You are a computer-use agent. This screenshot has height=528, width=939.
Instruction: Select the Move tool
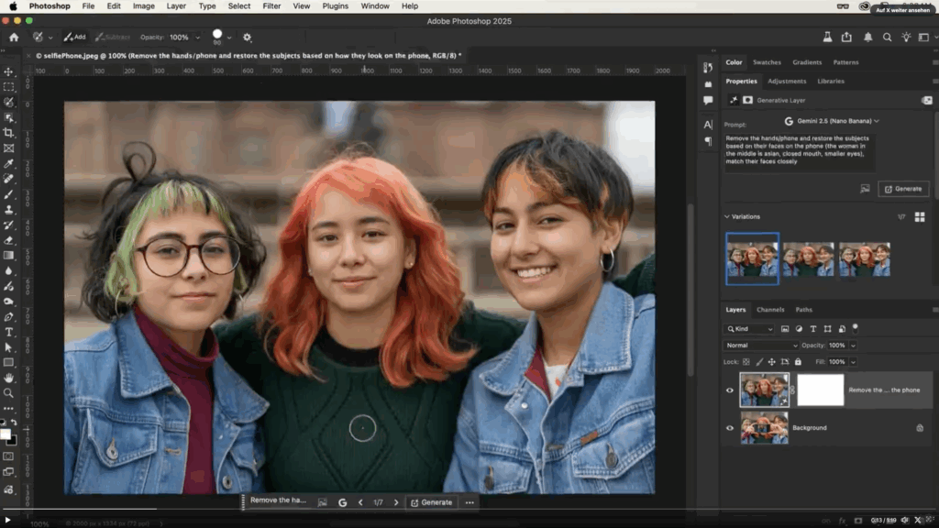9,71
